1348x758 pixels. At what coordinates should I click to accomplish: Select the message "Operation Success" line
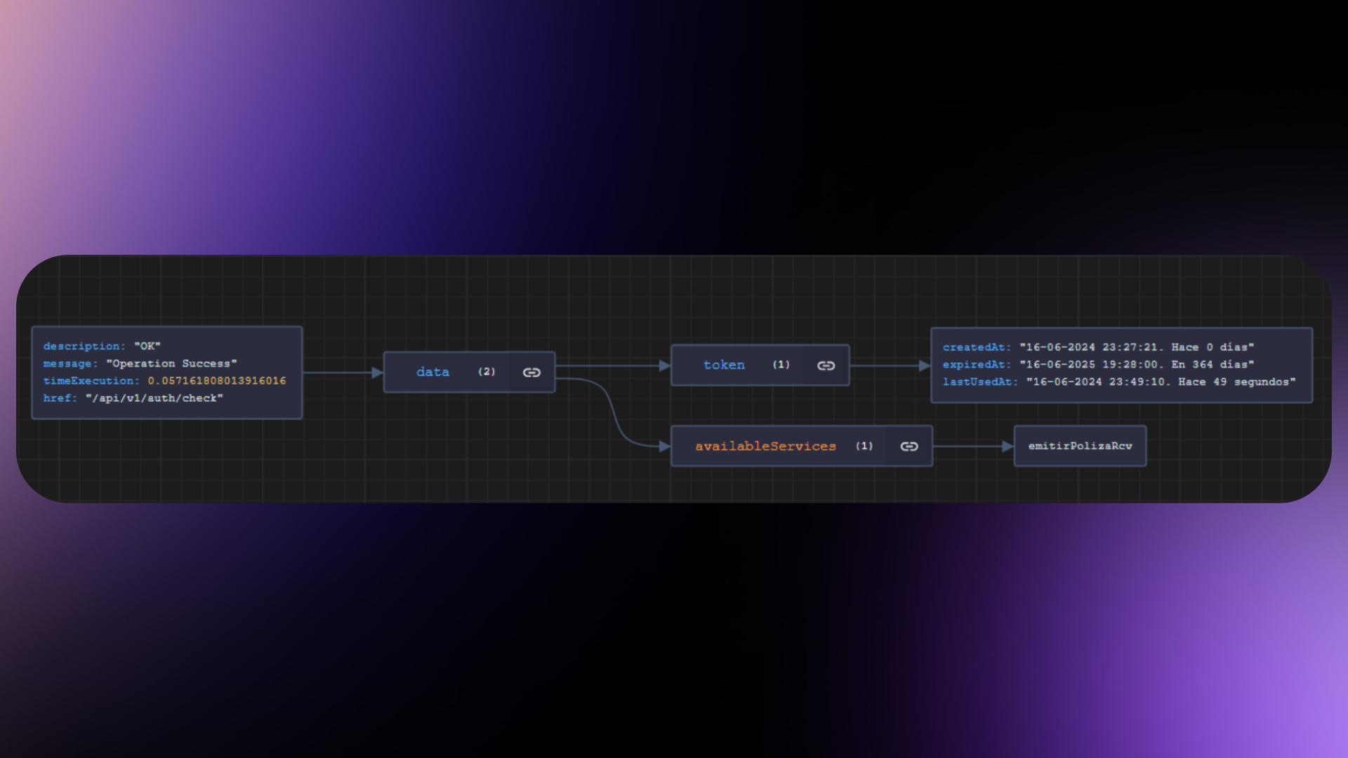click(x=140, y=364)
